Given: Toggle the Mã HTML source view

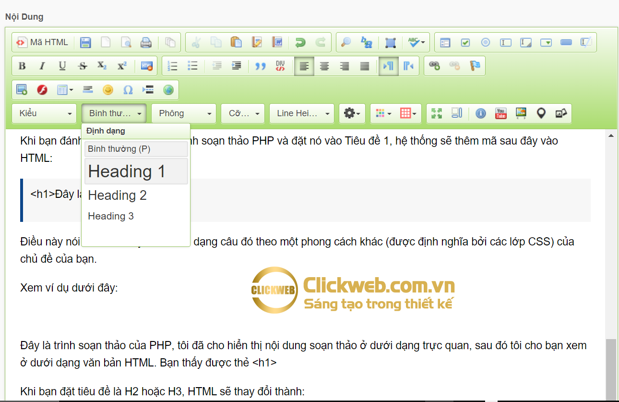Looking at the screenshot, I should point(42,42).
